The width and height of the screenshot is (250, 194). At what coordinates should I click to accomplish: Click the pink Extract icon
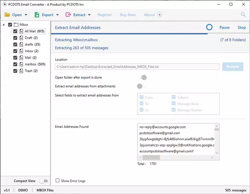coord(68,15)
